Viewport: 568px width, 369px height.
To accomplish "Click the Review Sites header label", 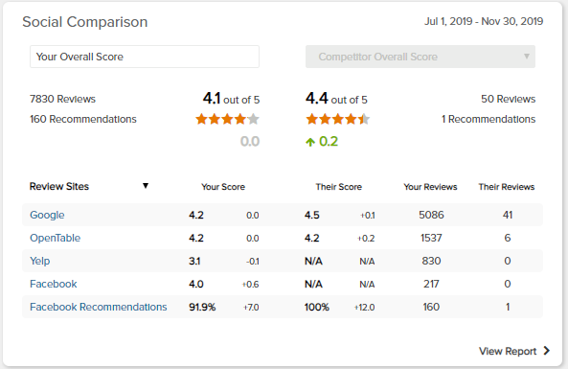I will click(59, 186).
